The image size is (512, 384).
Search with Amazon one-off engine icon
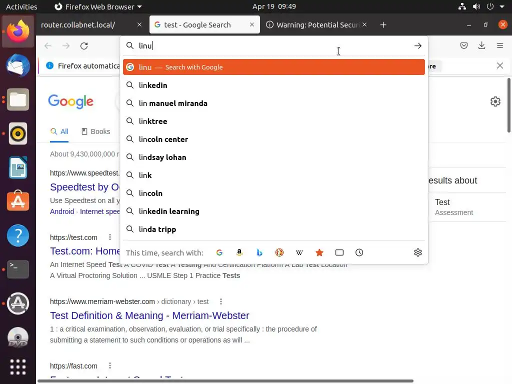click(x=239, y=252)
